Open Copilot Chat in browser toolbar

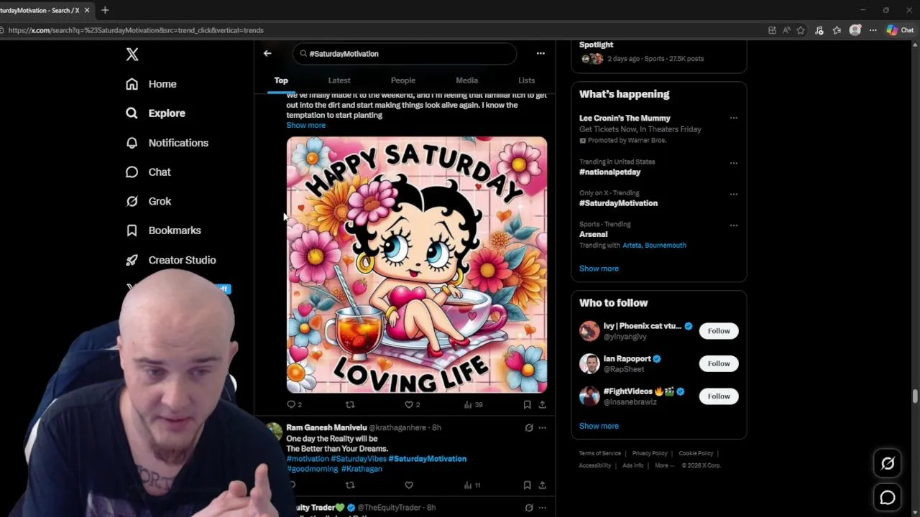point(901,30)
